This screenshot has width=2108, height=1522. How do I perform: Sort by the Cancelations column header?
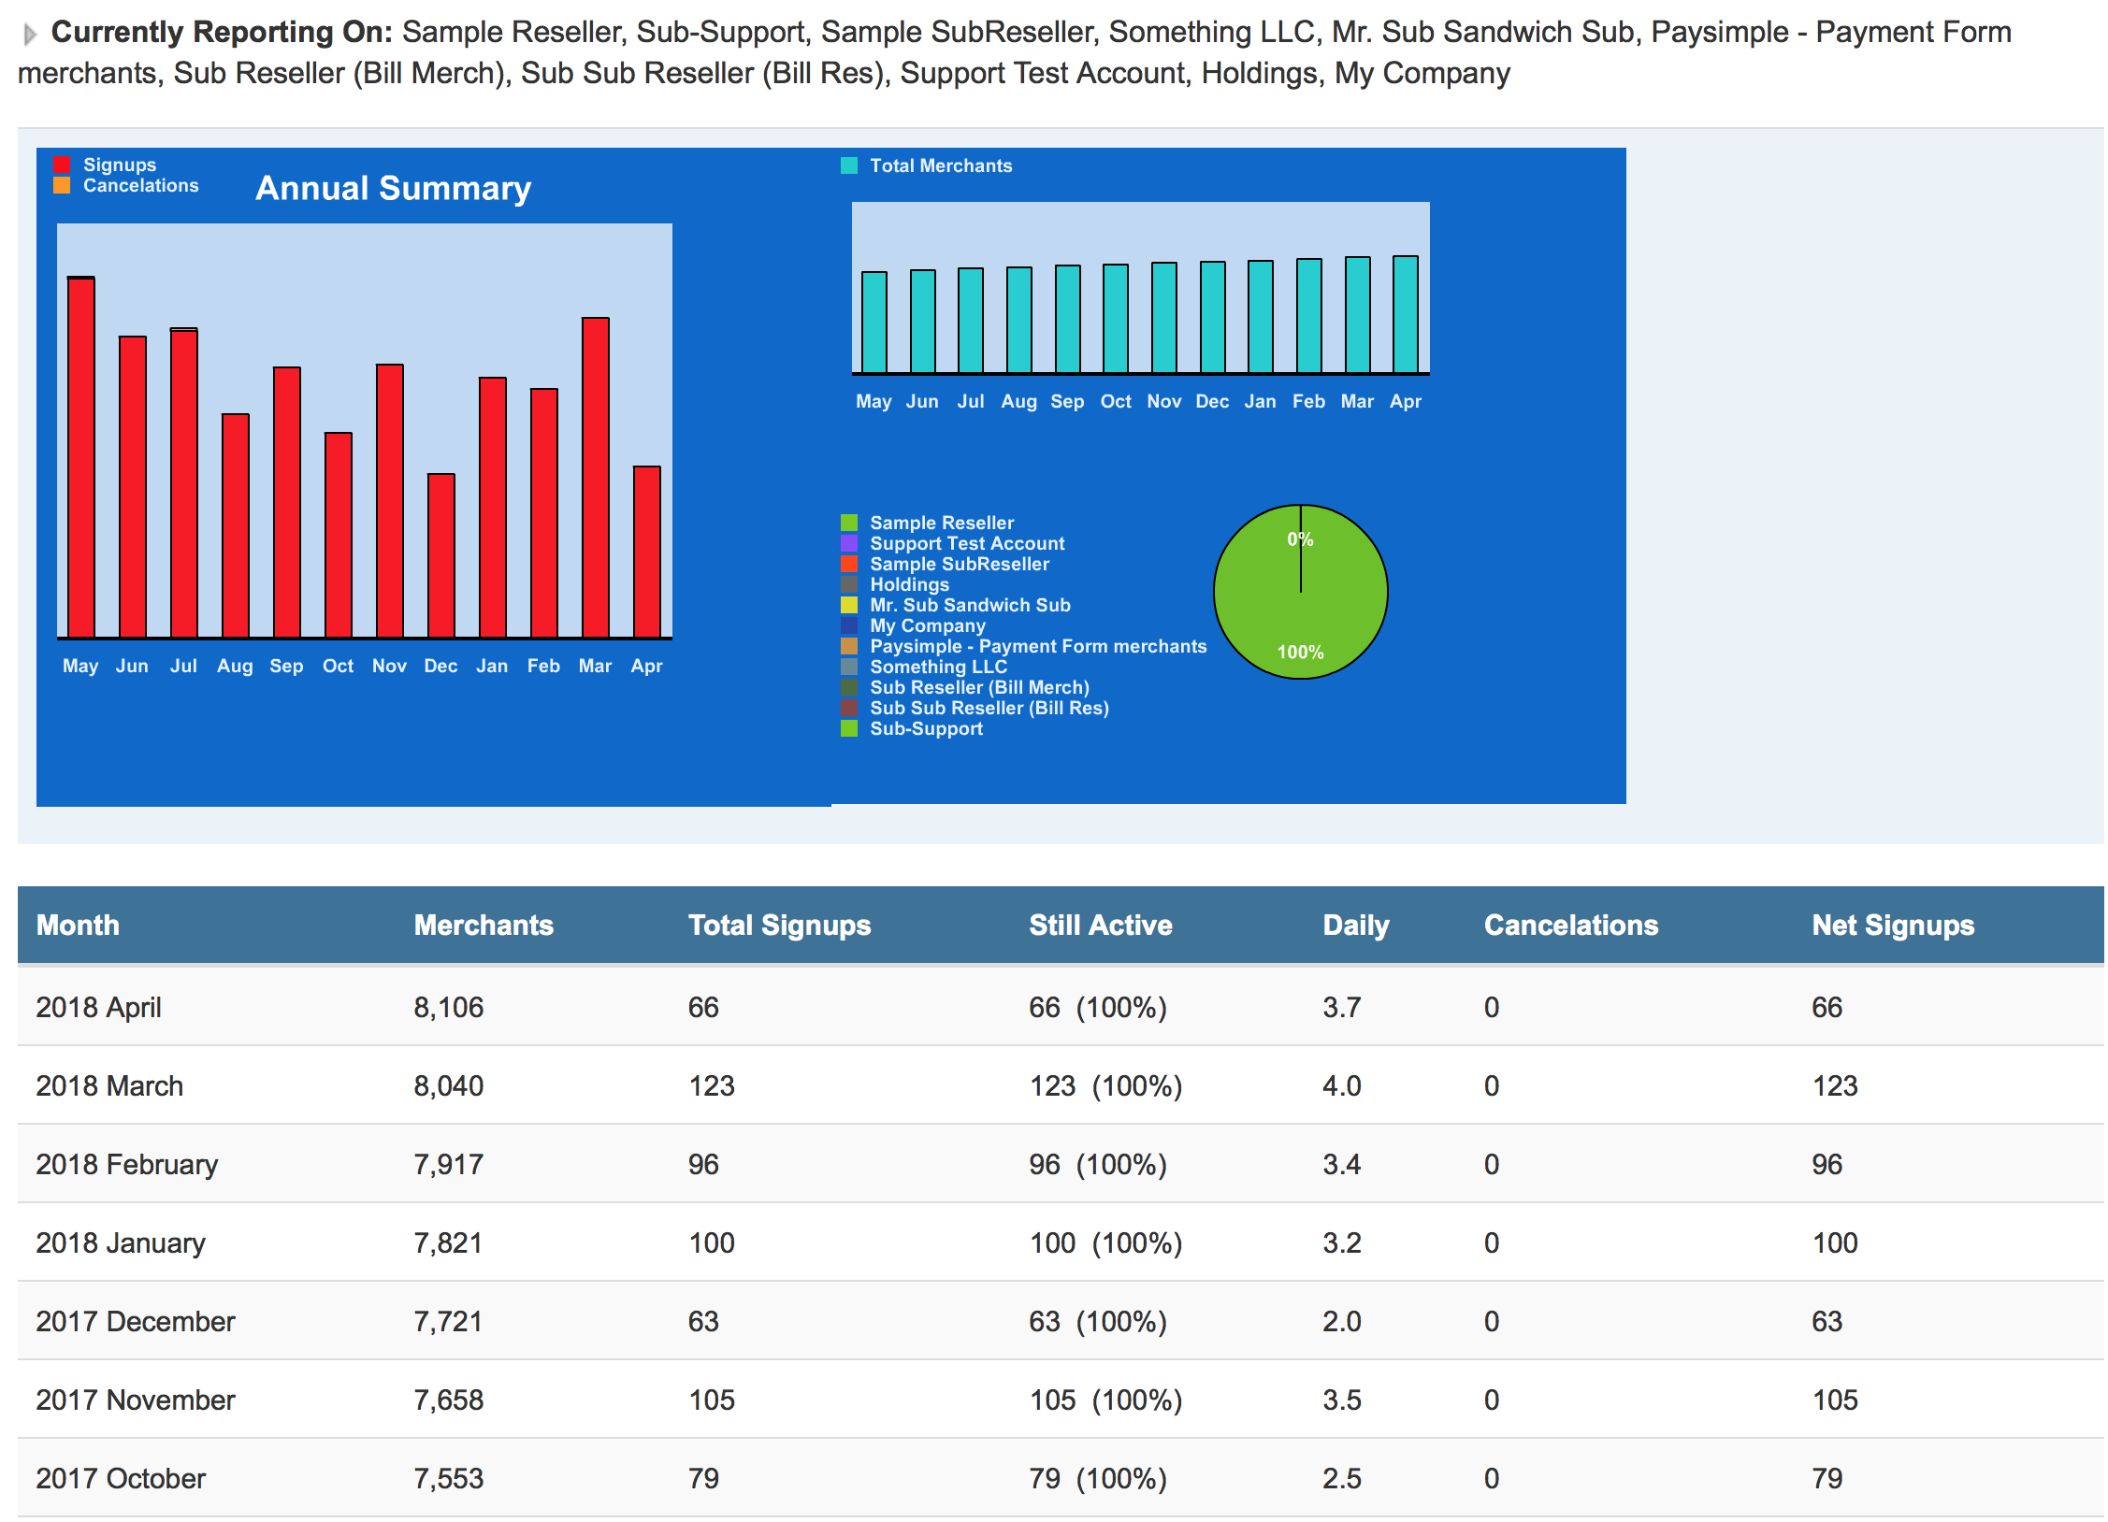point(1570,925)
